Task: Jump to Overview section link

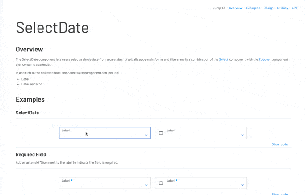Action: coord(235,8)
